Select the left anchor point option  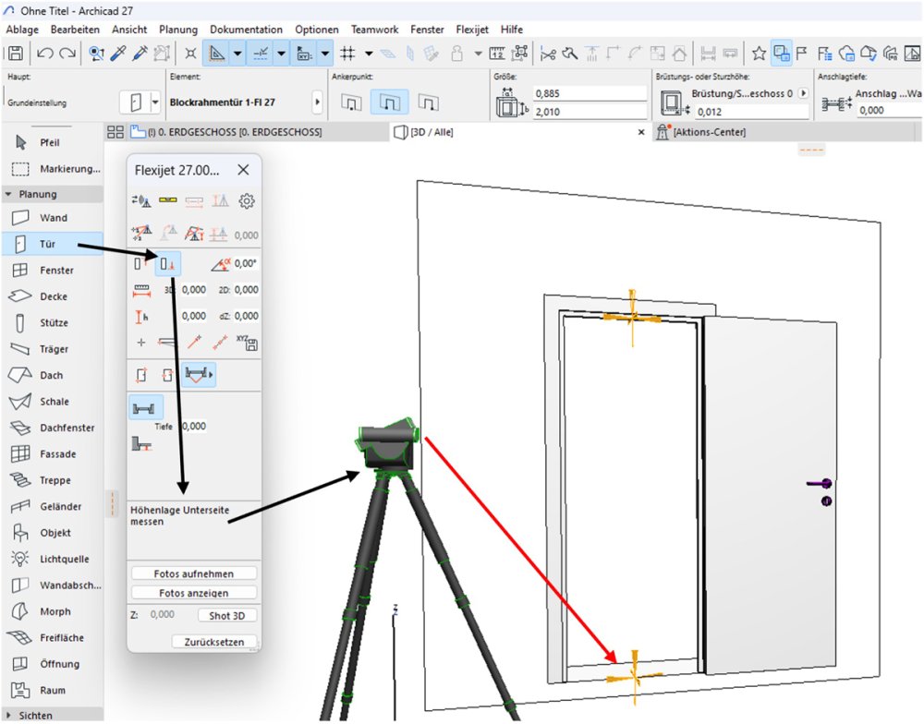(351, 103)
